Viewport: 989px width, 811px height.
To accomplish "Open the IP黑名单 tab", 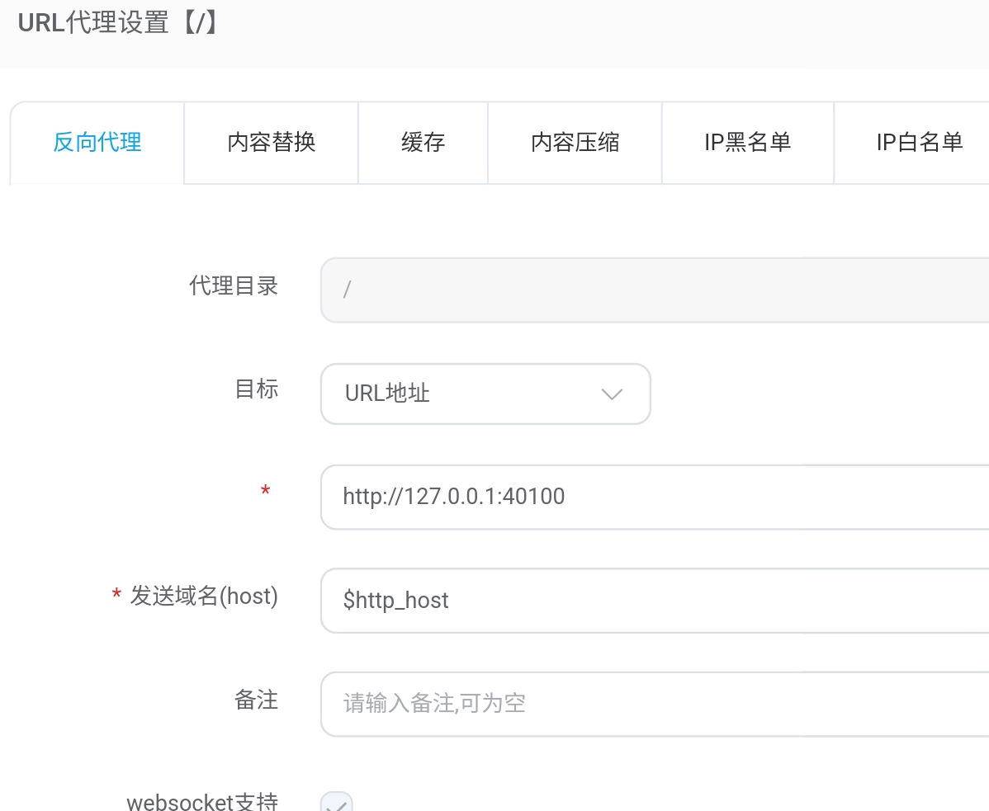I will 747,143.
